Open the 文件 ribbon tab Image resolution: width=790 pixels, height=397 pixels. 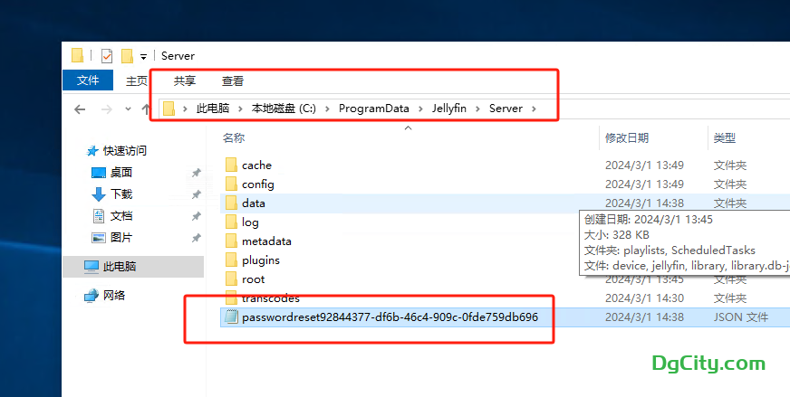[88, 80]
